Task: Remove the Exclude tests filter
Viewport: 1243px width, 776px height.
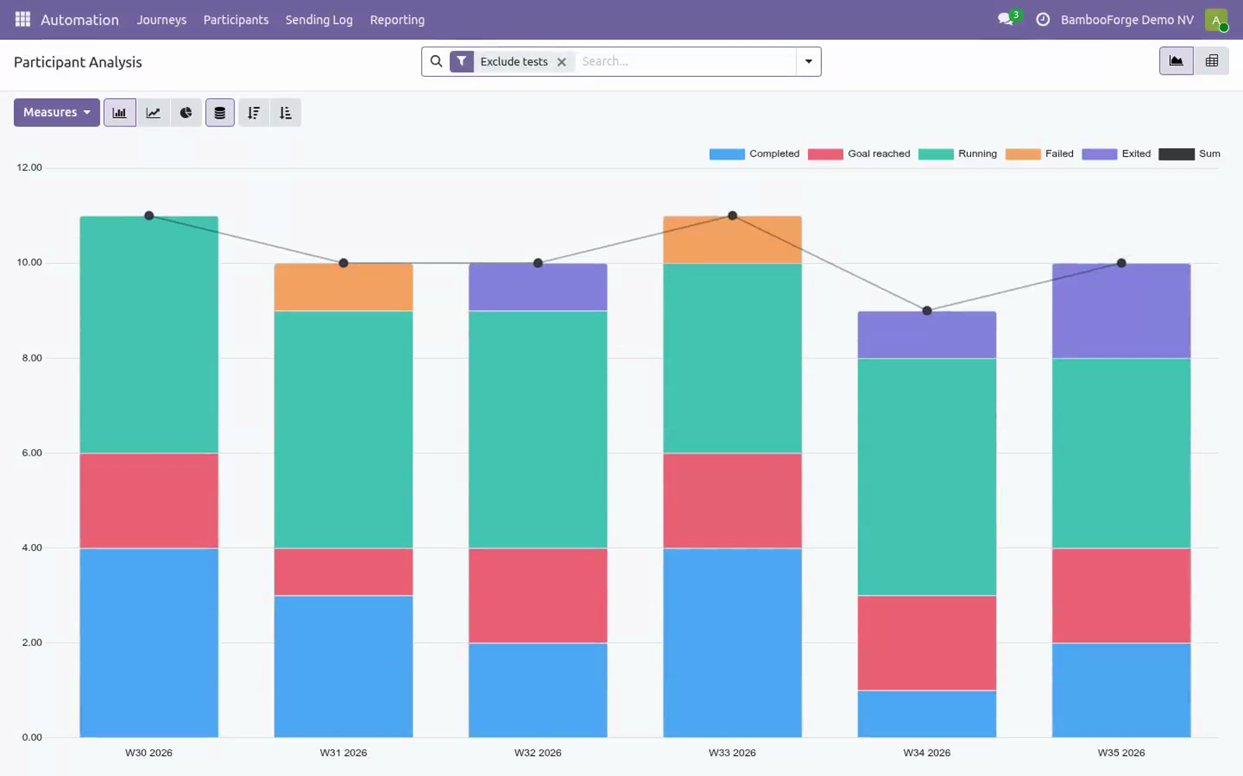Action: (562, 62)
